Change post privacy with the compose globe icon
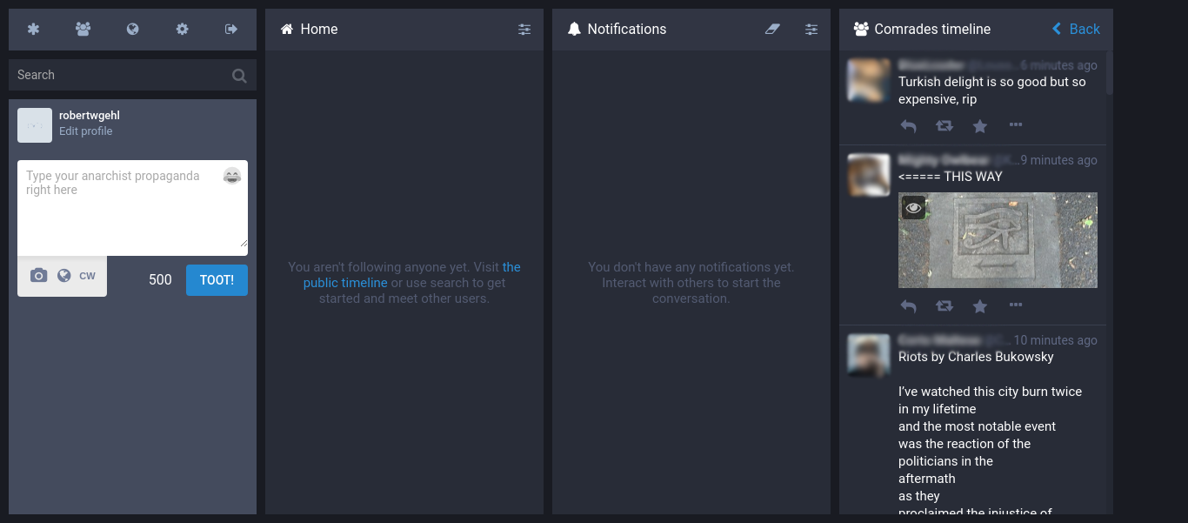1188x523 pixels. click(63, 276)
